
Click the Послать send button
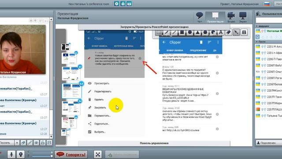coord(7,143)
